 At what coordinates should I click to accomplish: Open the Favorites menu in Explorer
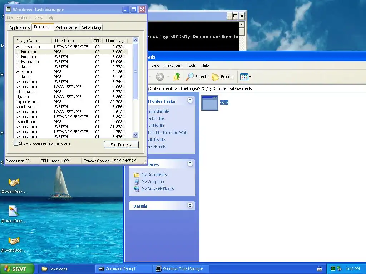coord(173,65)
